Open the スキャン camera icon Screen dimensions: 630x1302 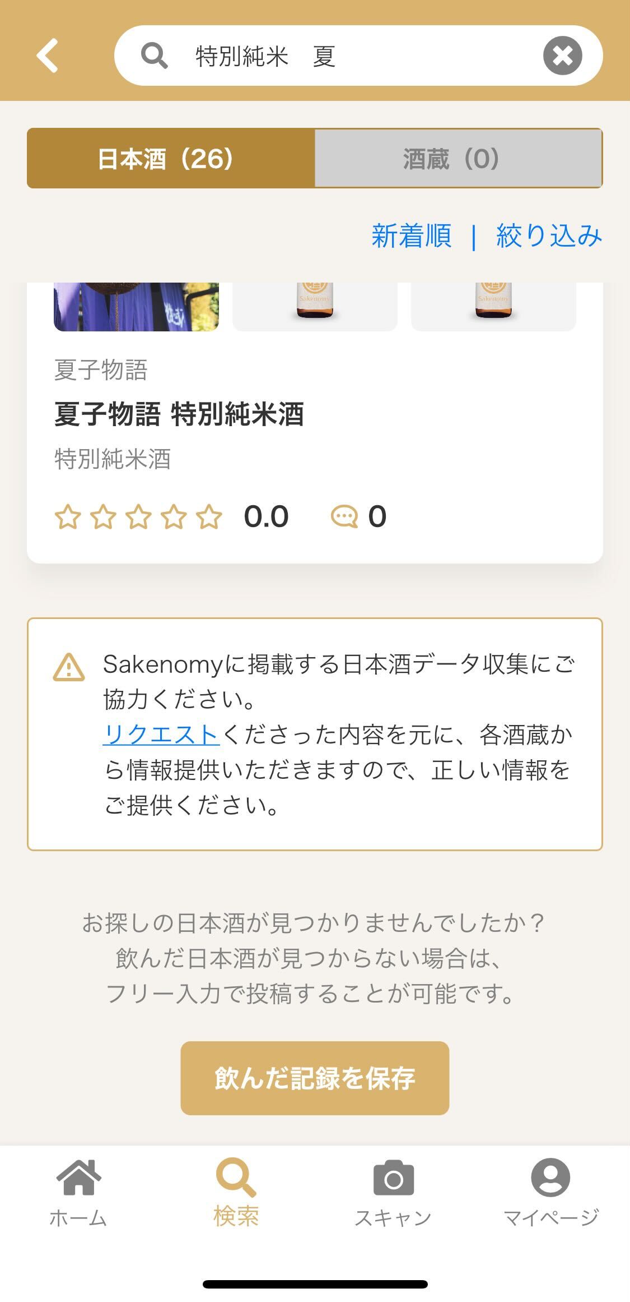pos(393,1178)
